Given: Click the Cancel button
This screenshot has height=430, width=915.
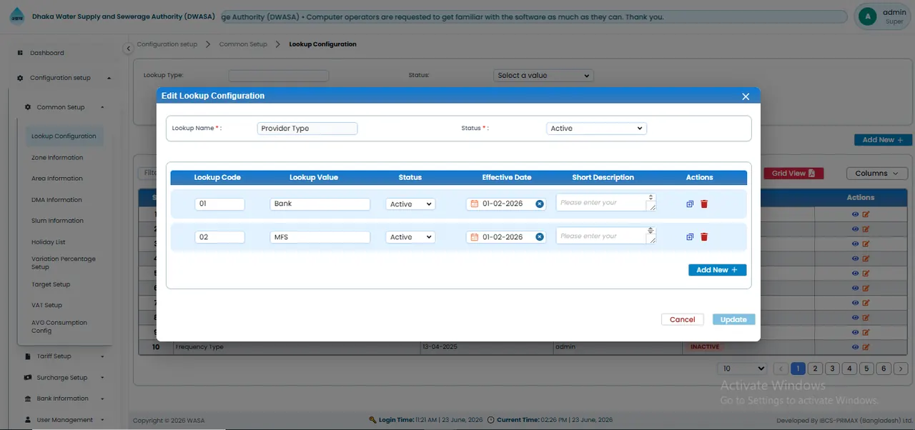Looking at the screenshot, I should (682, 319).
